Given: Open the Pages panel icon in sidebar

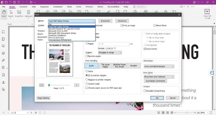Looking at the screenshot, I should coord(3,39).
